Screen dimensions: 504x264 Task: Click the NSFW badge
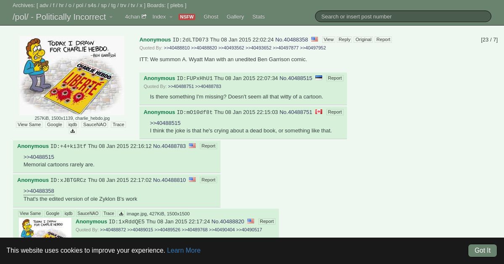(186, 17)
